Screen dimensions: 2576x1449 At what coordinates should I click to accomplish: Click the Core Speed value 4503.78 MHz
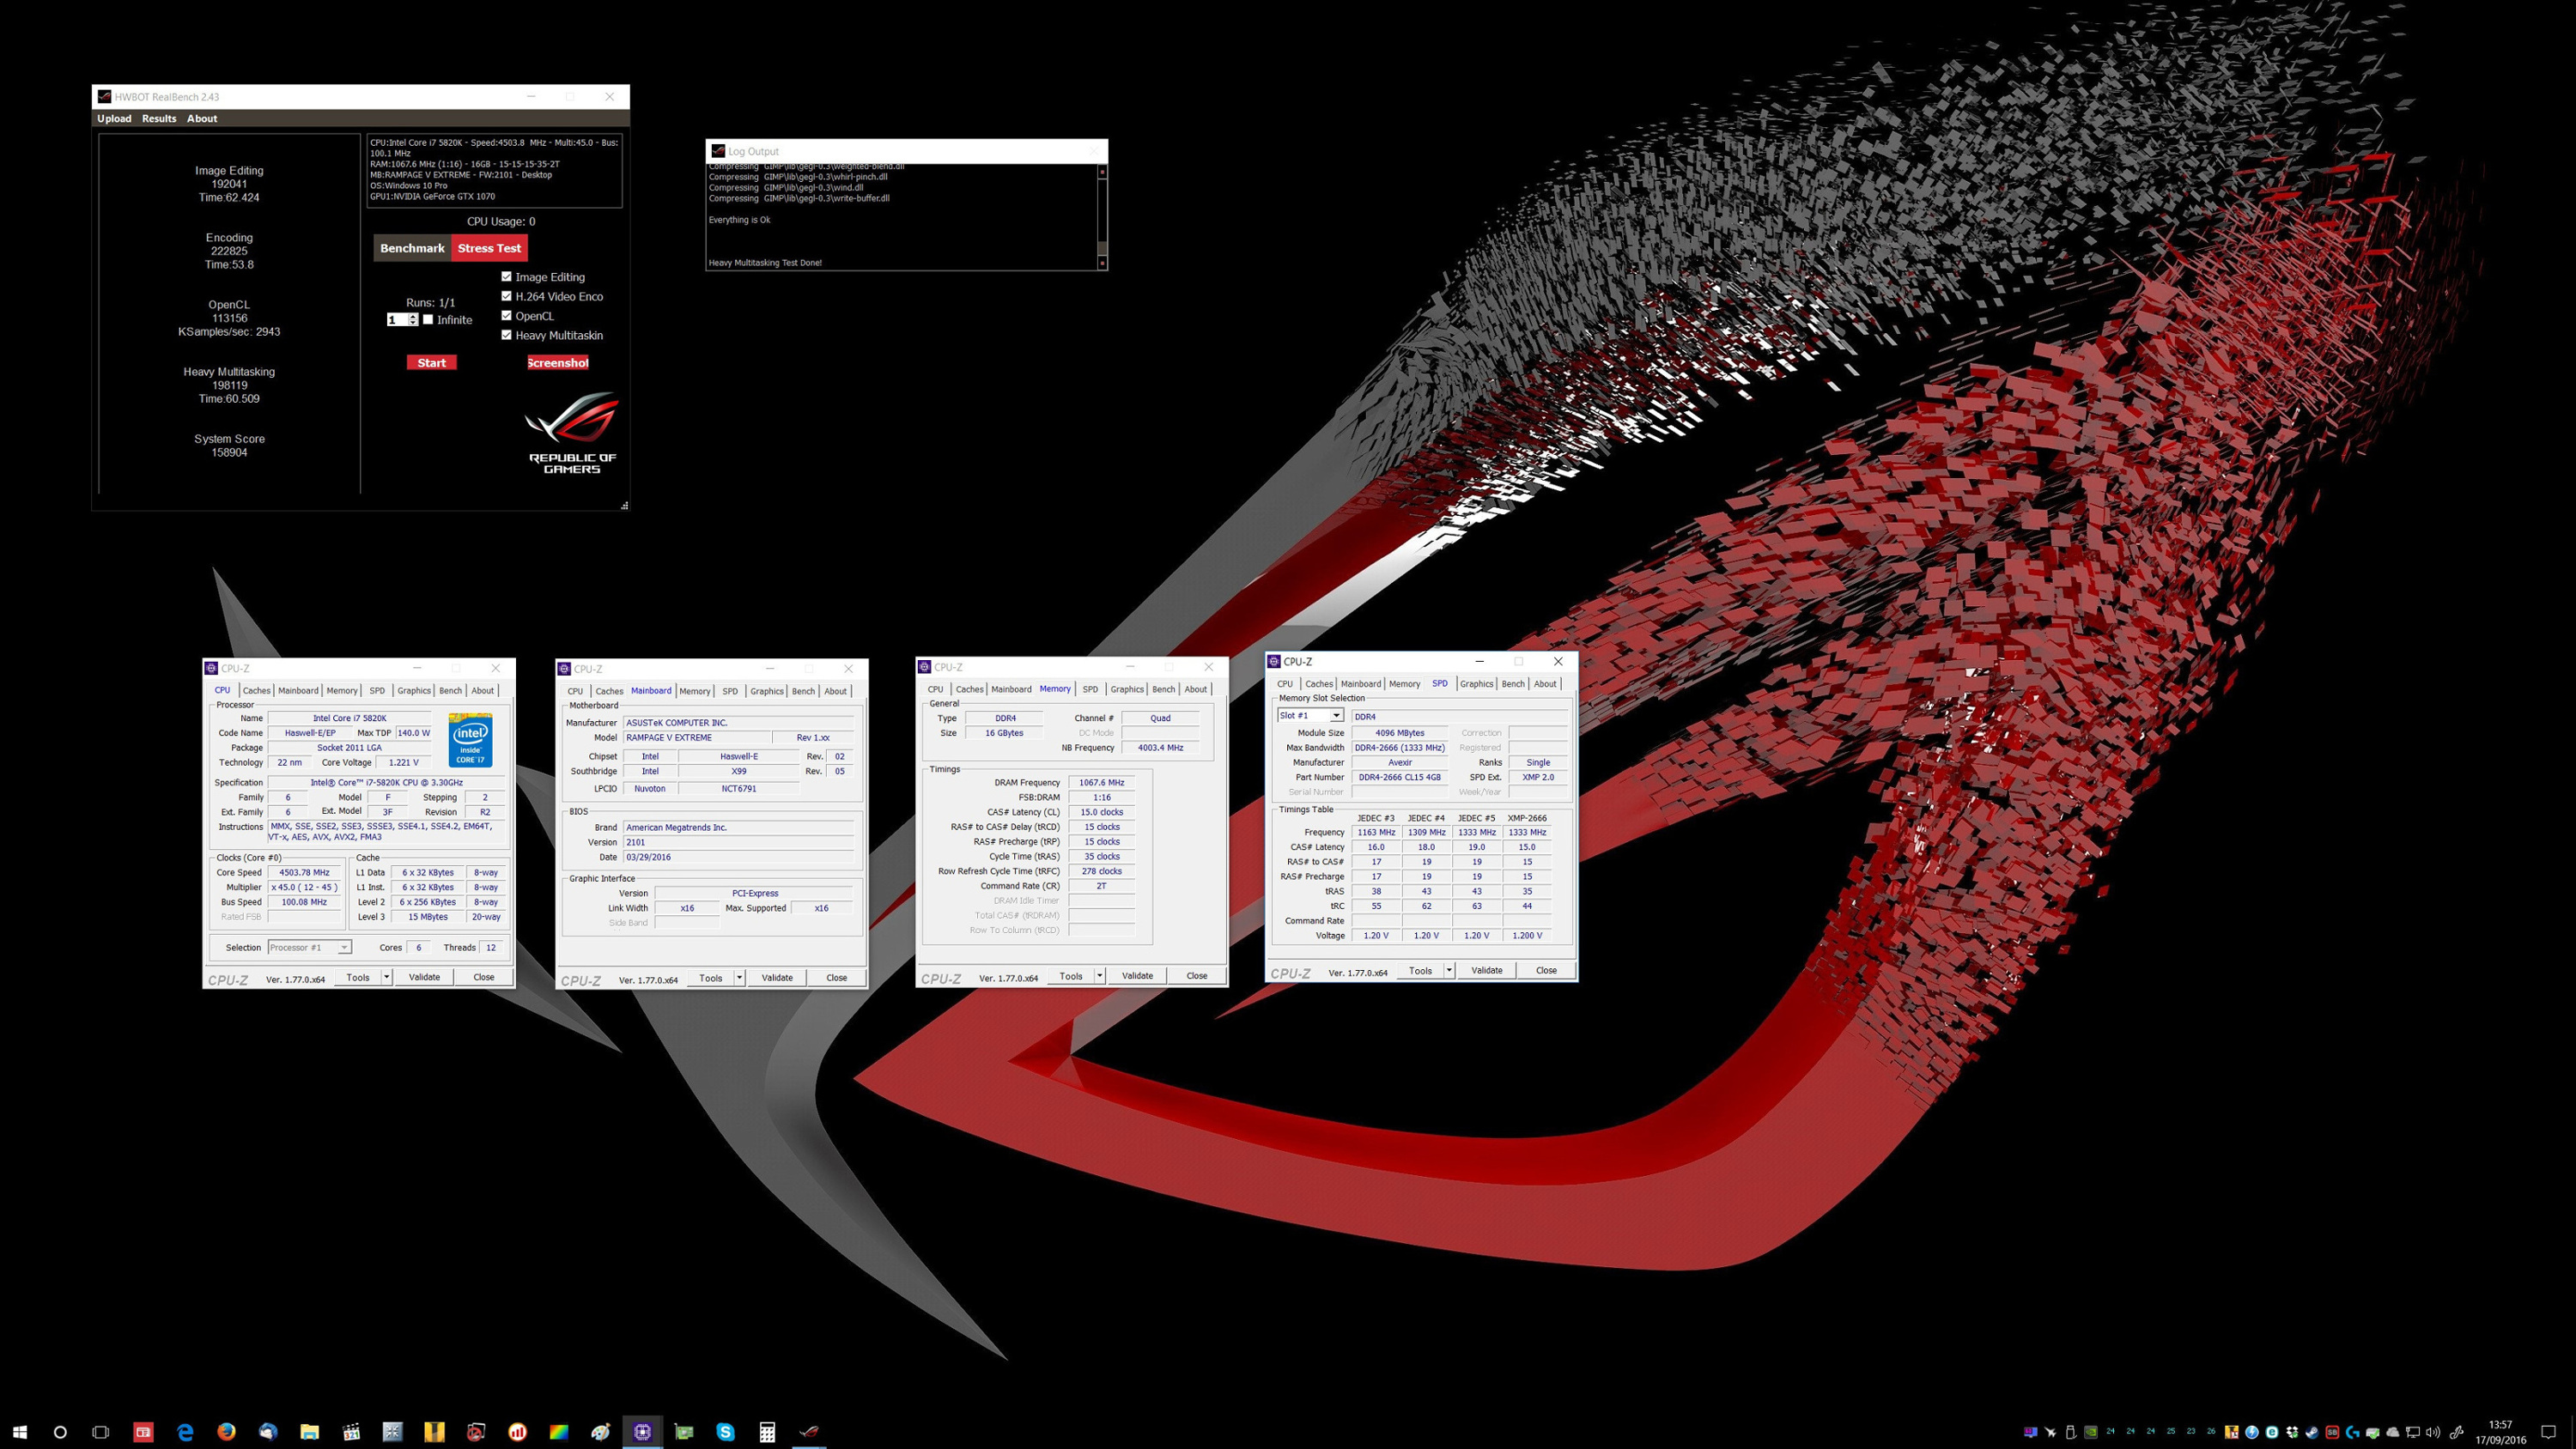tap(304, 873)
